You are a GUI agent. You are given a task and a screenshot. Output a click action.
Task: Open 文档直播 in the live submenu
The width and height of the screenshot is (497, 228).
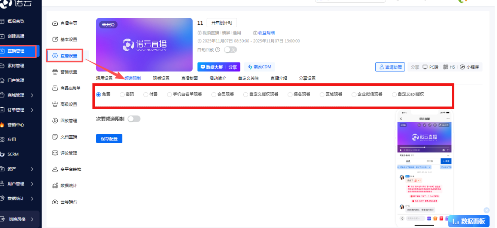pyautogui.click(x=65, y=137)
